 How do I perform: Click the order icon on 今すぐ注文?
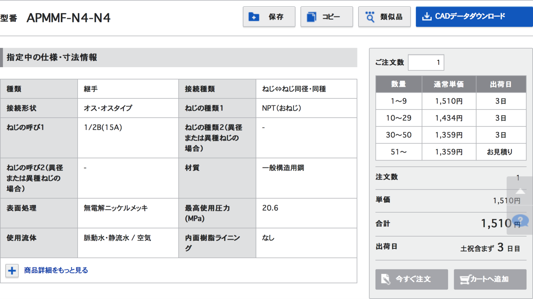point(386,279)
